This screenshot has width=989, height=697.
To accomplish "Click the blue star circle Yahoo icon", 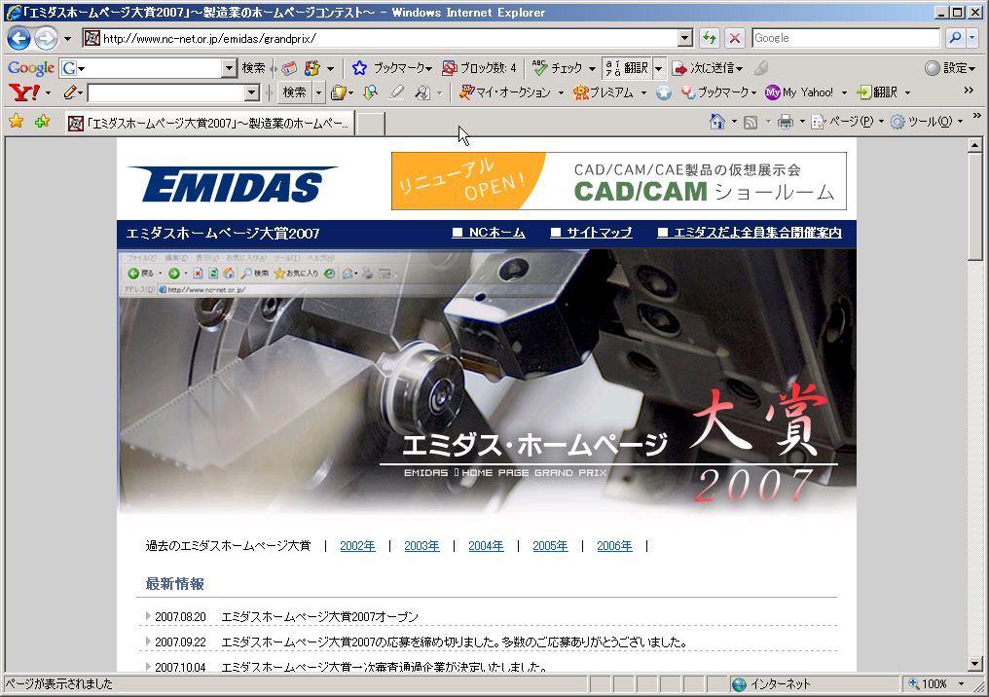I will [x=664, y=92].
